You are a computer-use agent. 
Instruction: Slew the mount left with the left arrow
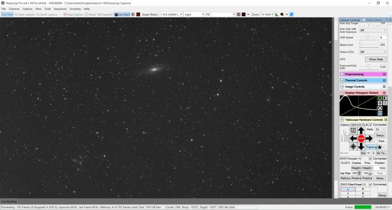[x=353, y=138]
